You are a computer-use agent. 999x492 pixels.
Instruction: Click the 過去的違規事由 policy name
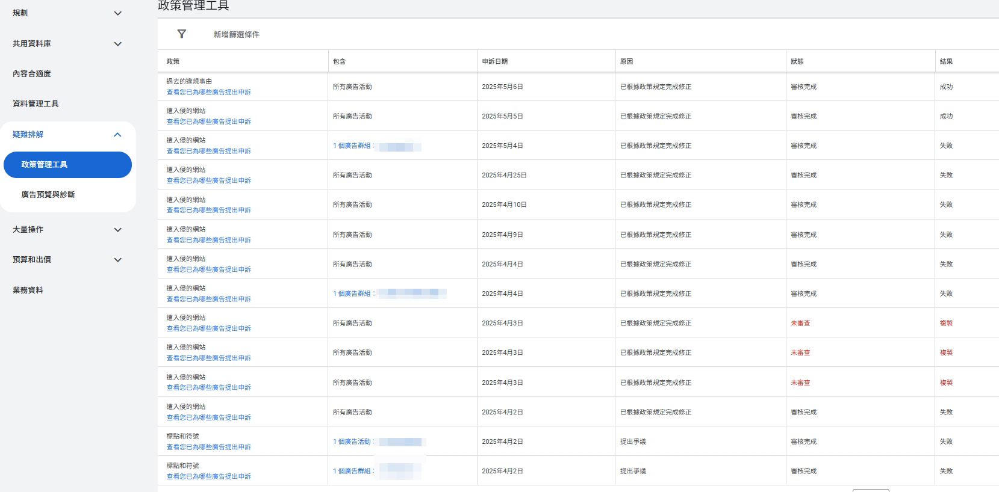tap(189, 81)
